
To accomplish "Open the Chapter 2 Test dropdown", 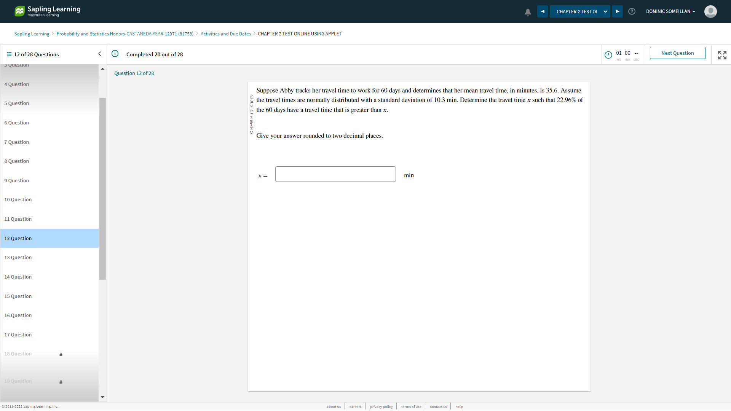I will coord(580,11).
